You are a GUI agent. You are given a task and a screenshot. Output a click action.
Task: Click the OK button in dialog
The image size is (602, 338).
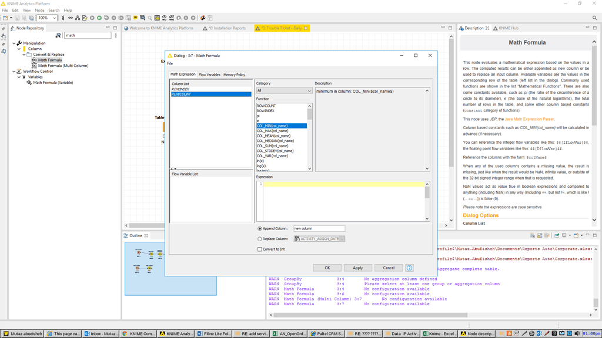(x=327, y=268)
